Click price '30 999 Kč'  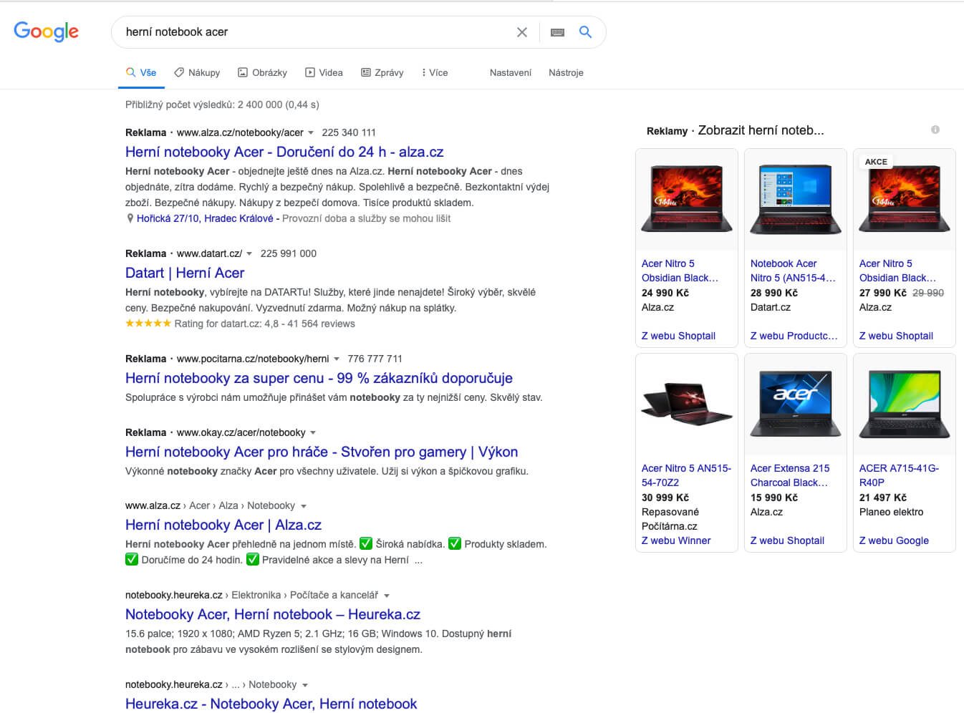[665, 498]
